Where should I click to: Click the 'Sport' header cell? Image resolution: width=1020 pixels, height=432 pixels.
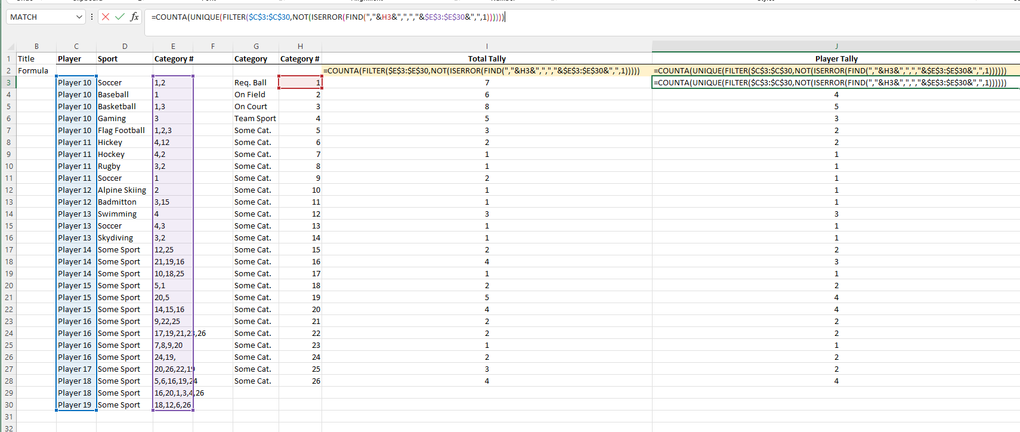(125, 58)
